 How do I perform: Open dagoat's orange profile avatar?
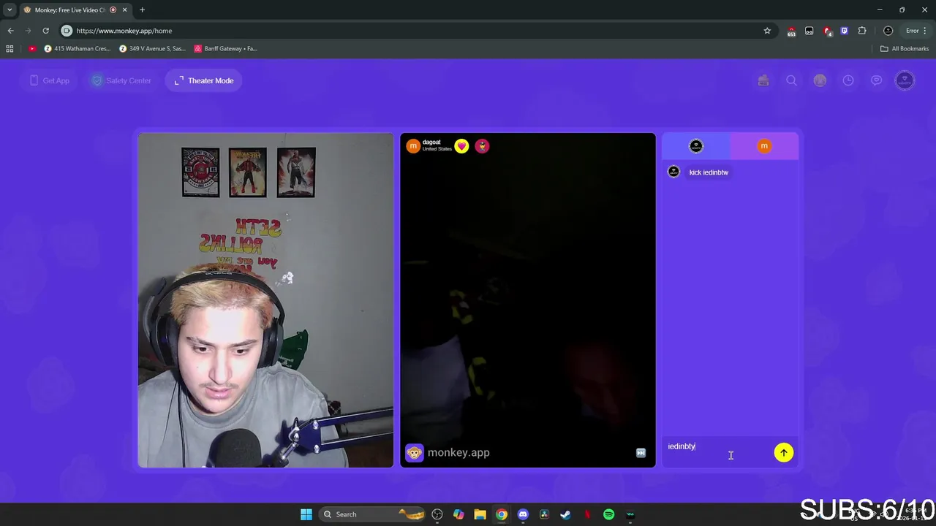(413, 146)
